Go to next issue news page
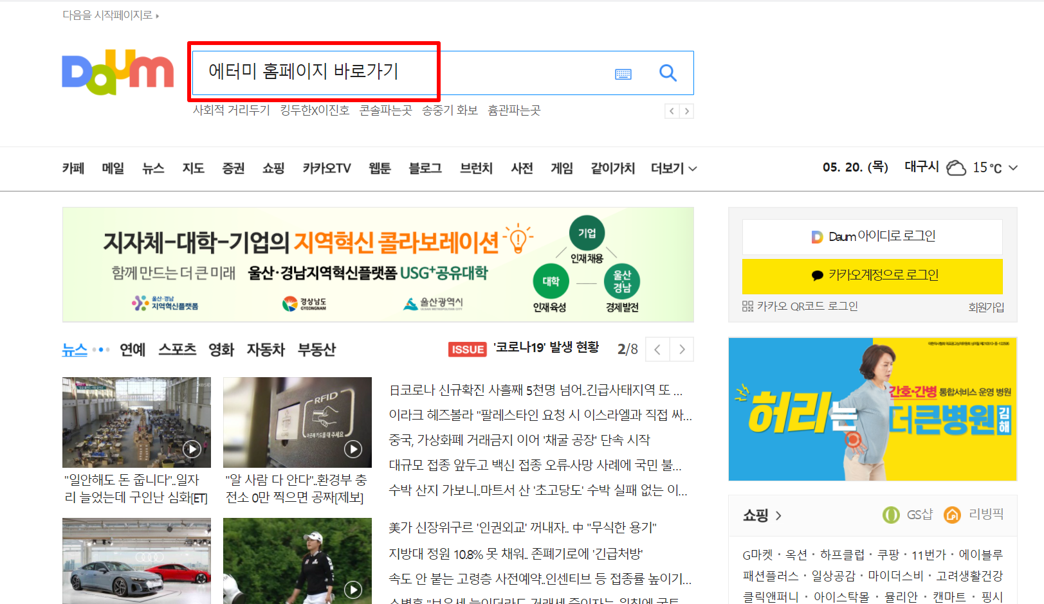Viewport: 1044px width, 604px height. pos(682,350)
